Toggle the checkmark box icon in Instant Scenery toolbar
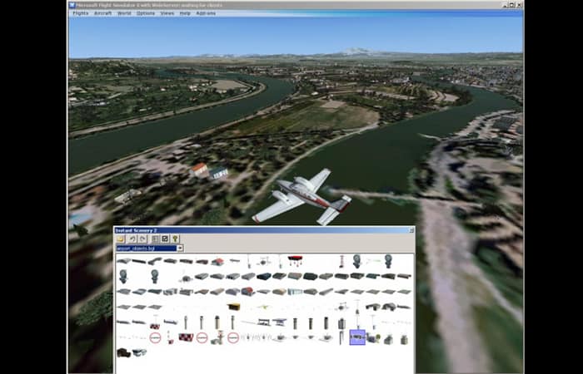Viewport: 583px width, 374px height. (x=165, y=239)
